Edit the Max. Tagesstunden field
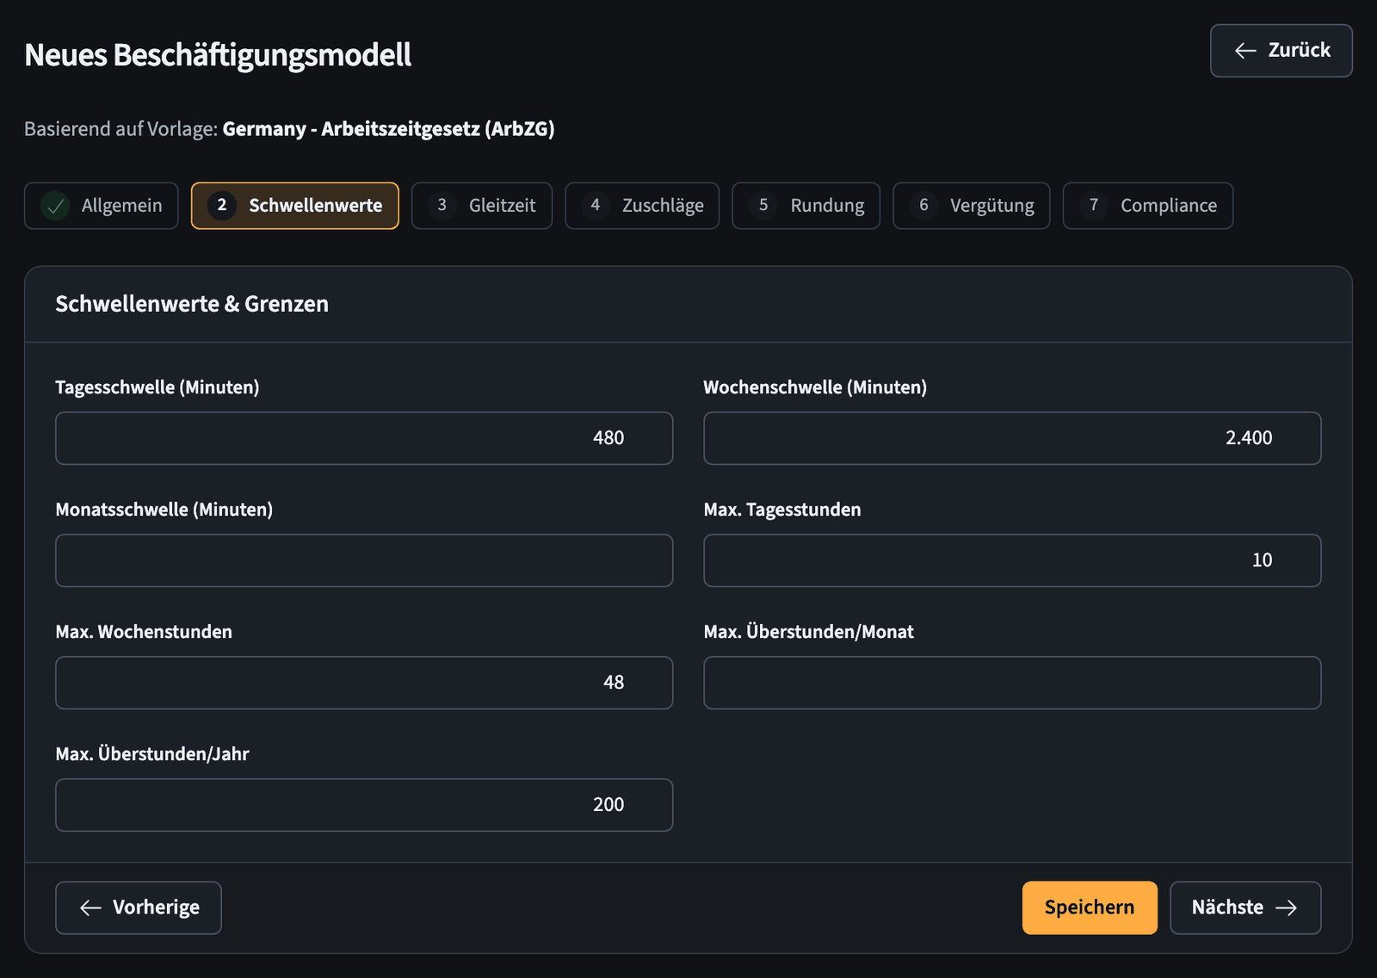This screenshot has width=1377, height=978. [x=1012, y=560]
